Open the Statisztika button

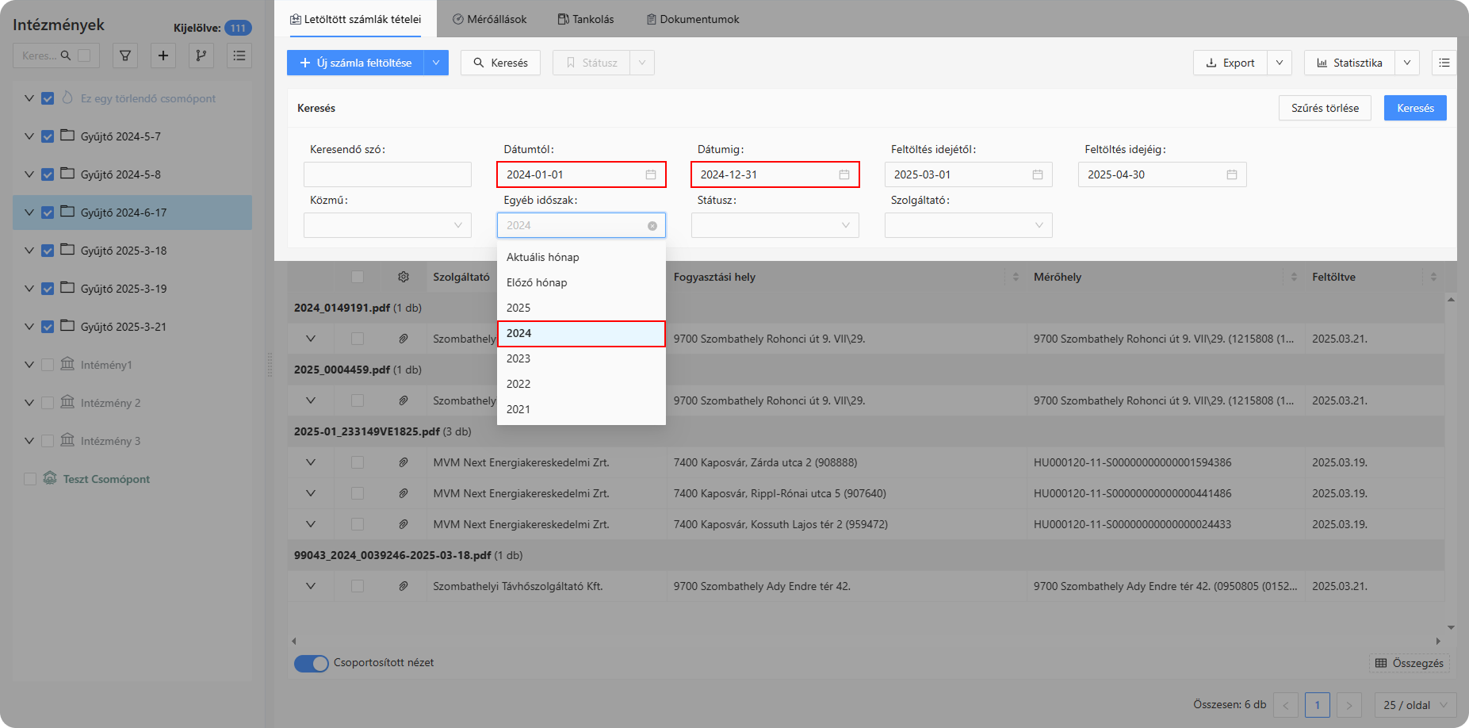tap(1349, 63)
